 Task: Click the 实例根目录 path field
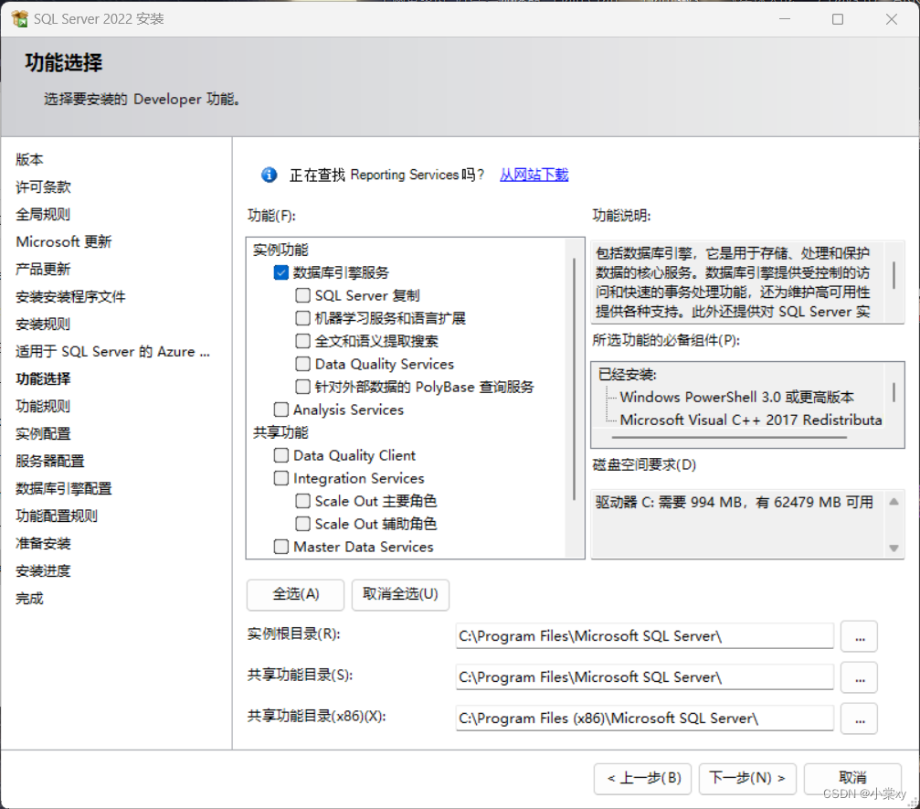[x=644, y=636]
